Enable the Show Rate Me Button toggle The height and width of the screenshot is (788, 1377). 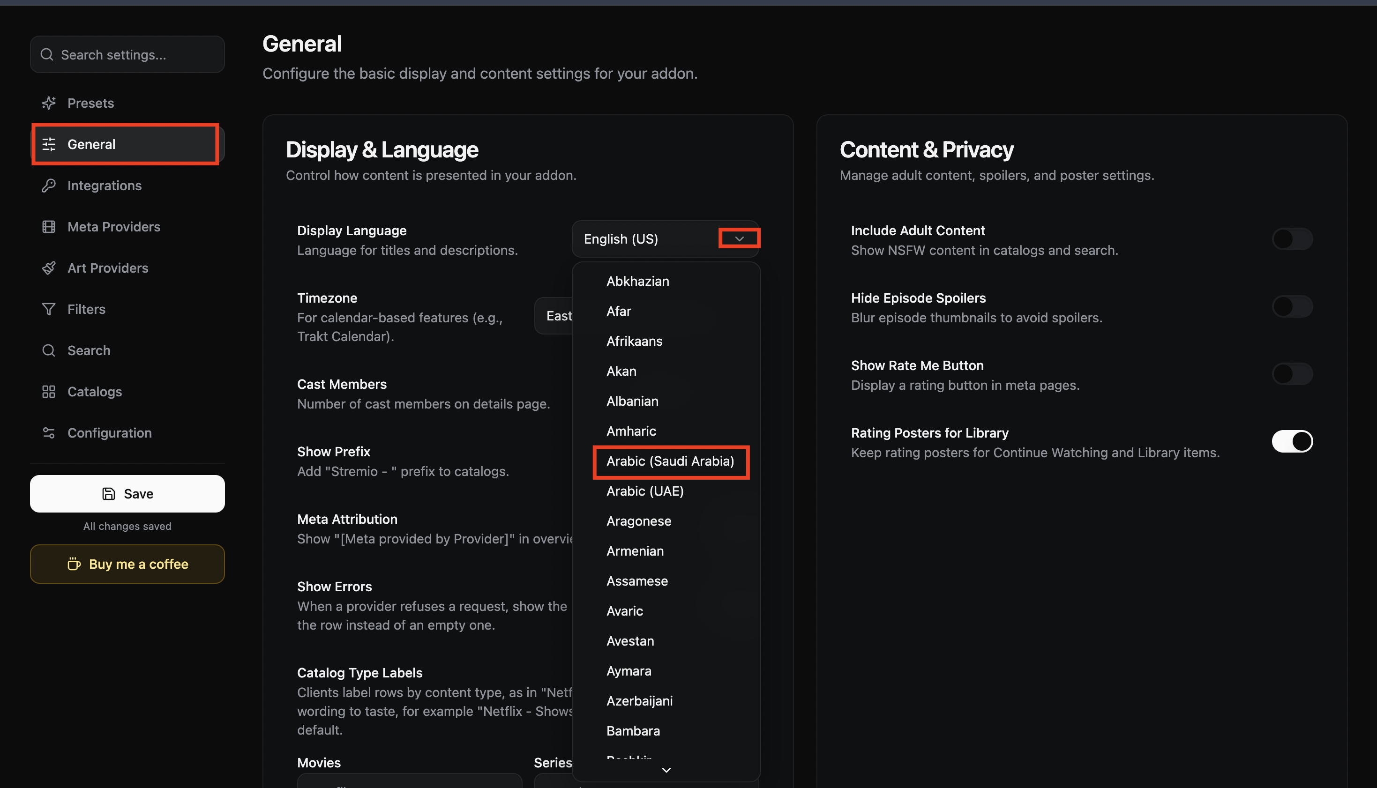(x=1292, y=374)
